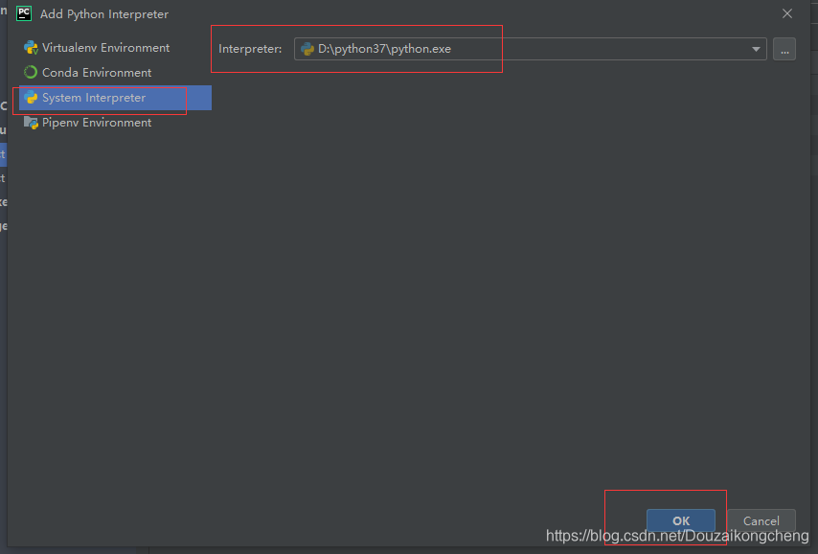Open the file browser with the '...' button
This screenshot has width=818, height=554.
784,49
